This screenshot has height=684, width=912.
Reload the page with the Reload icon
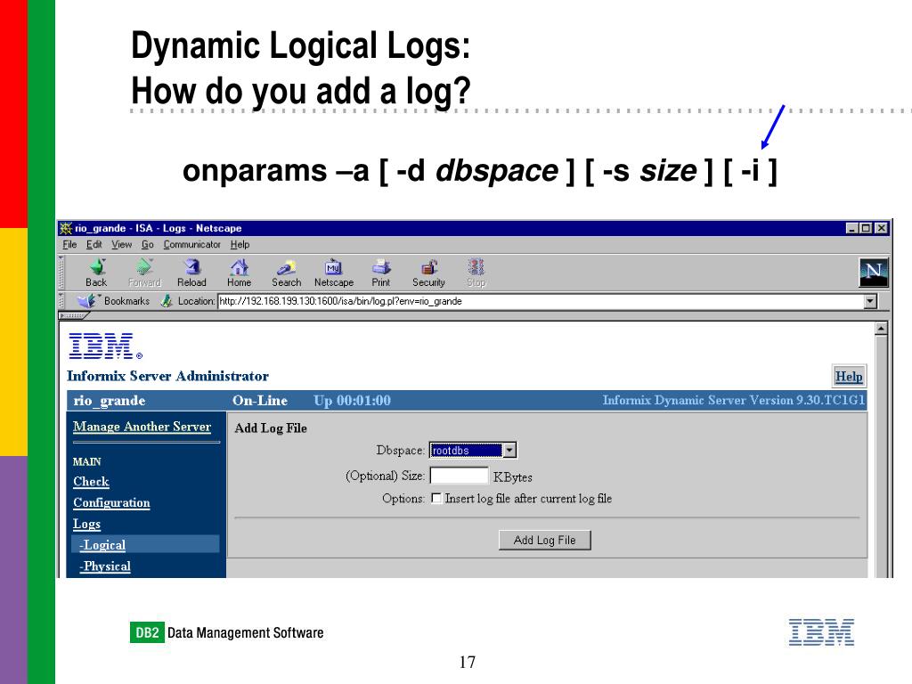(x=192, y=273)
